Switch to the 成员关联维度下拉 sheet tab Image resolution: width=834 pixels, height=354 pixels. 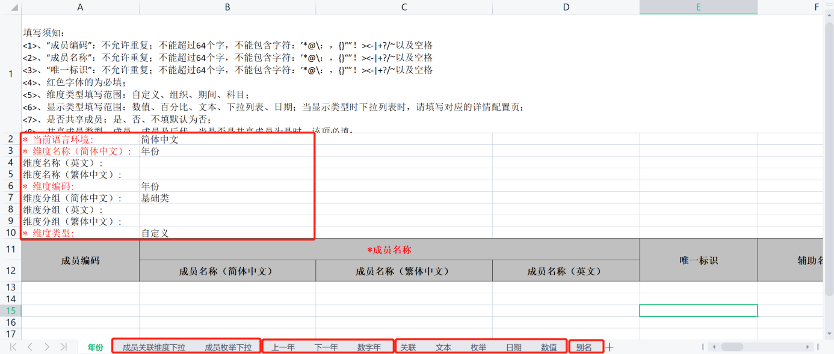coord(154,347)
